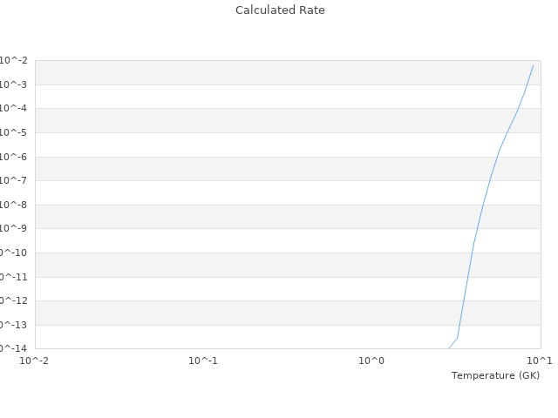Click the "Calculated Rate" chart title
Screen dimensions: 558x418
pos(279,10)
